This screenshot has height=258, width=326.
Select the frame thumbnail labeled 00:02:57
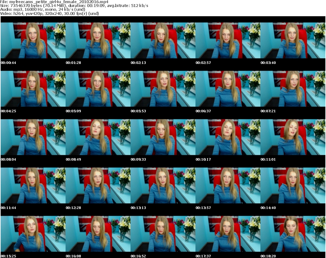point(228,40)
